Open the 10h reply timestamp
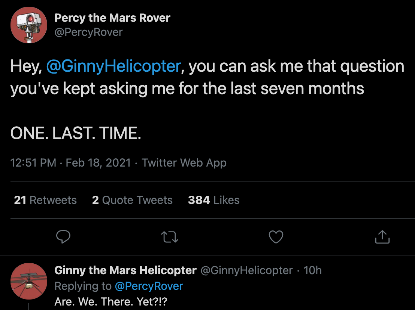Screen dimensions: 415x310 [312, 270]
